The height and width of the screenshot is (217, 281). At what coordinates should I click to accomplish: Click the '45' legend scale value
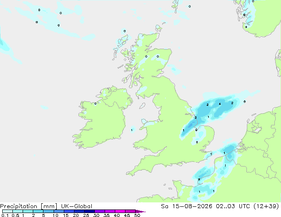click(x=127, y=215)
